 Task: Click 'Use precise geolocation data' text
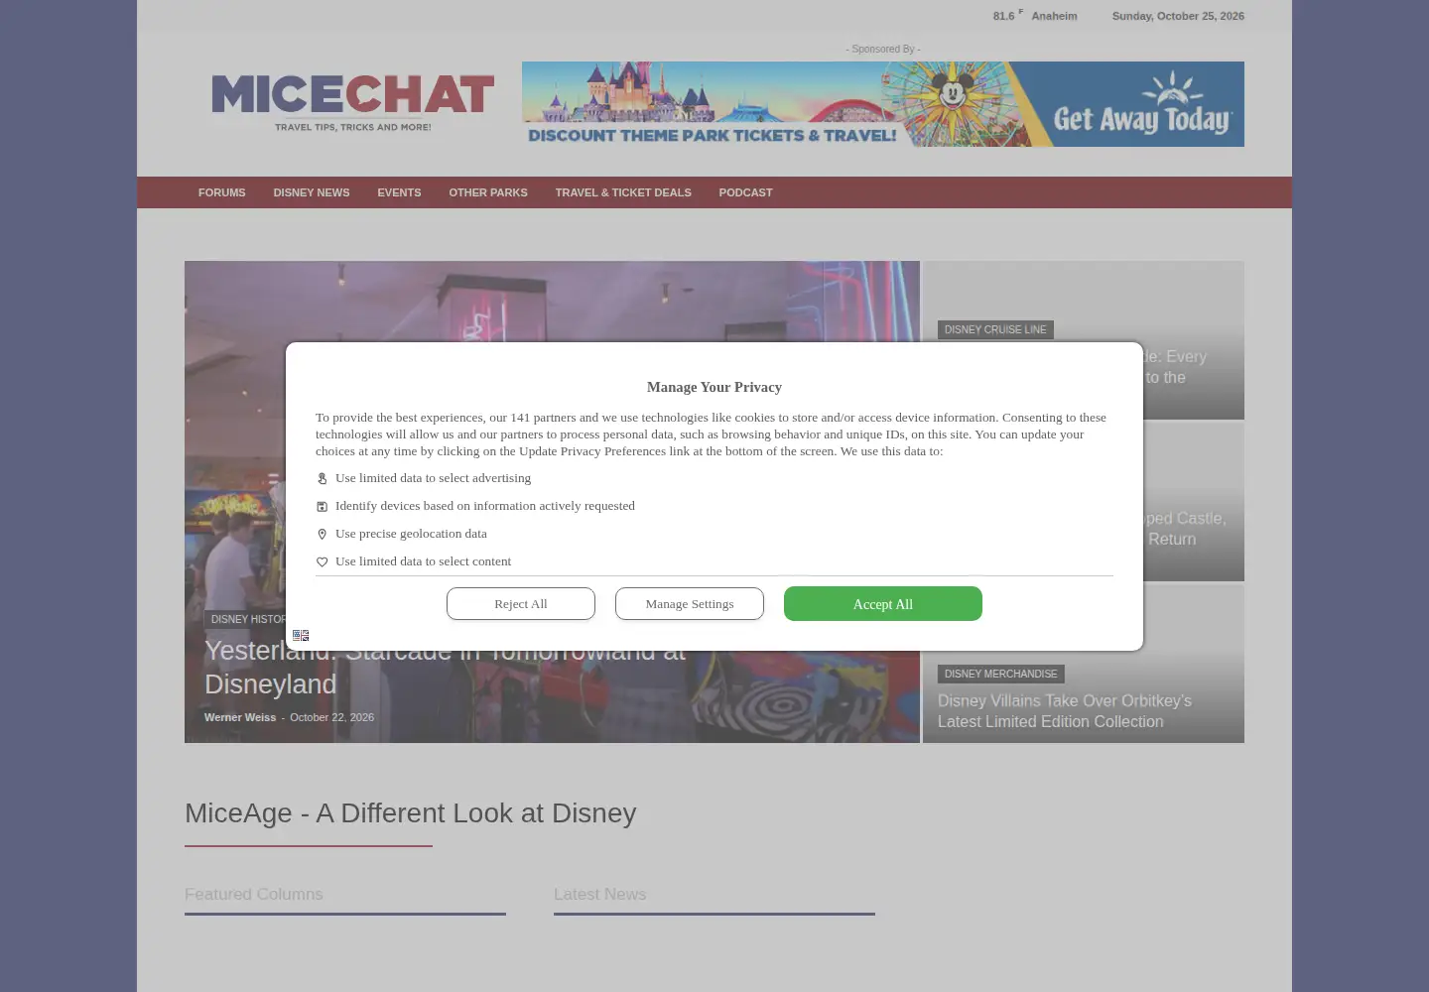coord(411,534)
